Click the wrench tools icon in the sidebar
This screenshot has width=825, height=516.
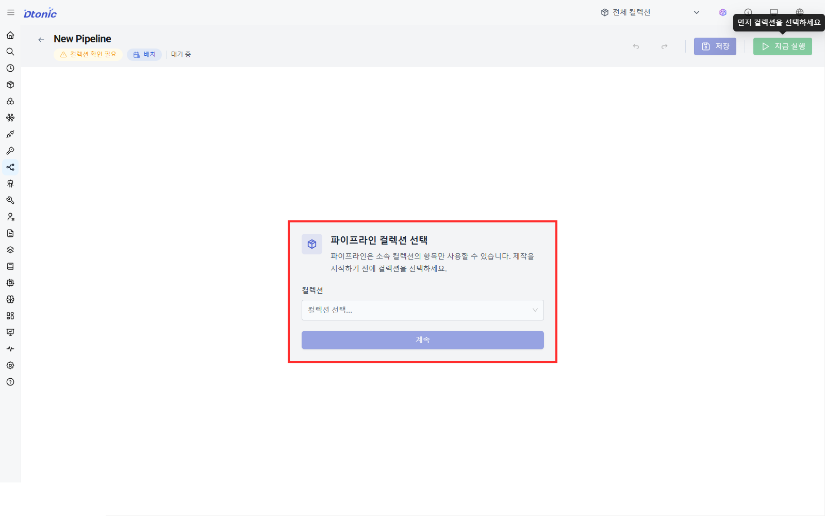coord(10,200)
